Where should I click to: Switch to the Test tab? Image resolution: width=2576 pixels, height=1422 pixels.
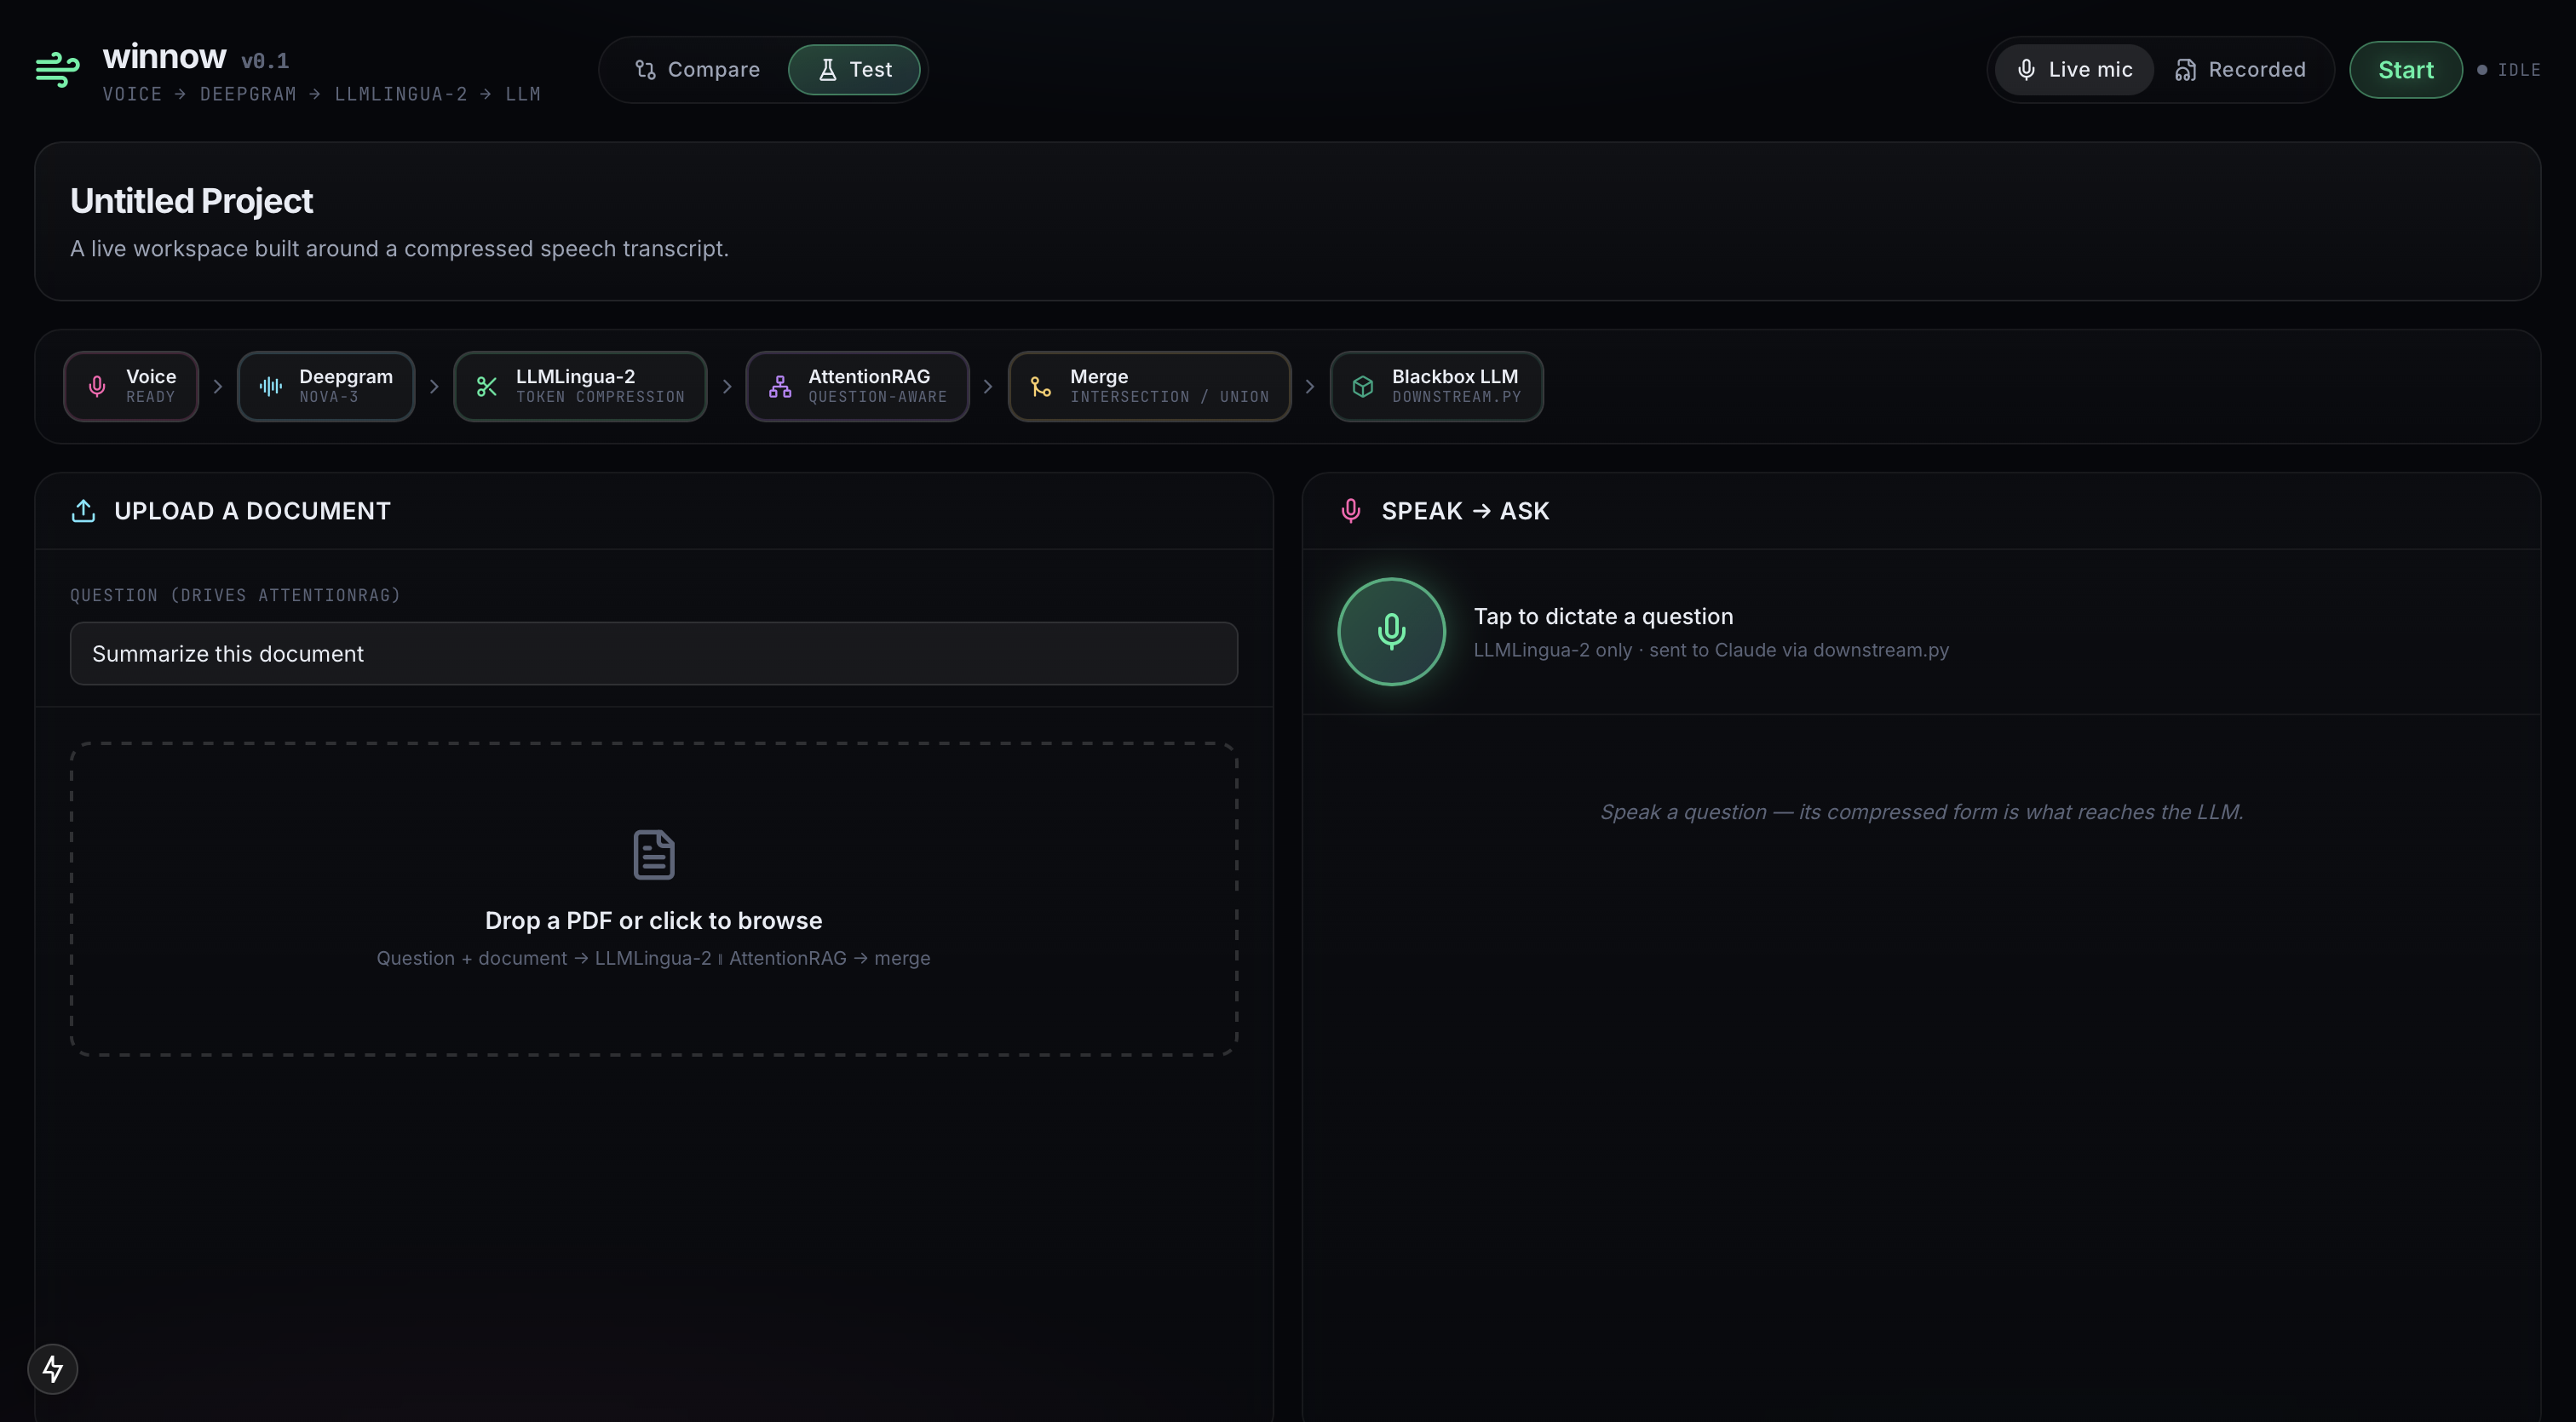tap(854, 70)
